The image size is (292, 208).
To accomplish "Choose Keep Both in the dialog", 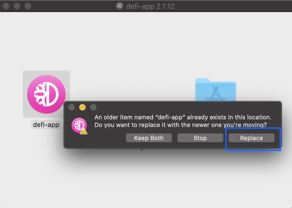I will click(x=149, y=138).
